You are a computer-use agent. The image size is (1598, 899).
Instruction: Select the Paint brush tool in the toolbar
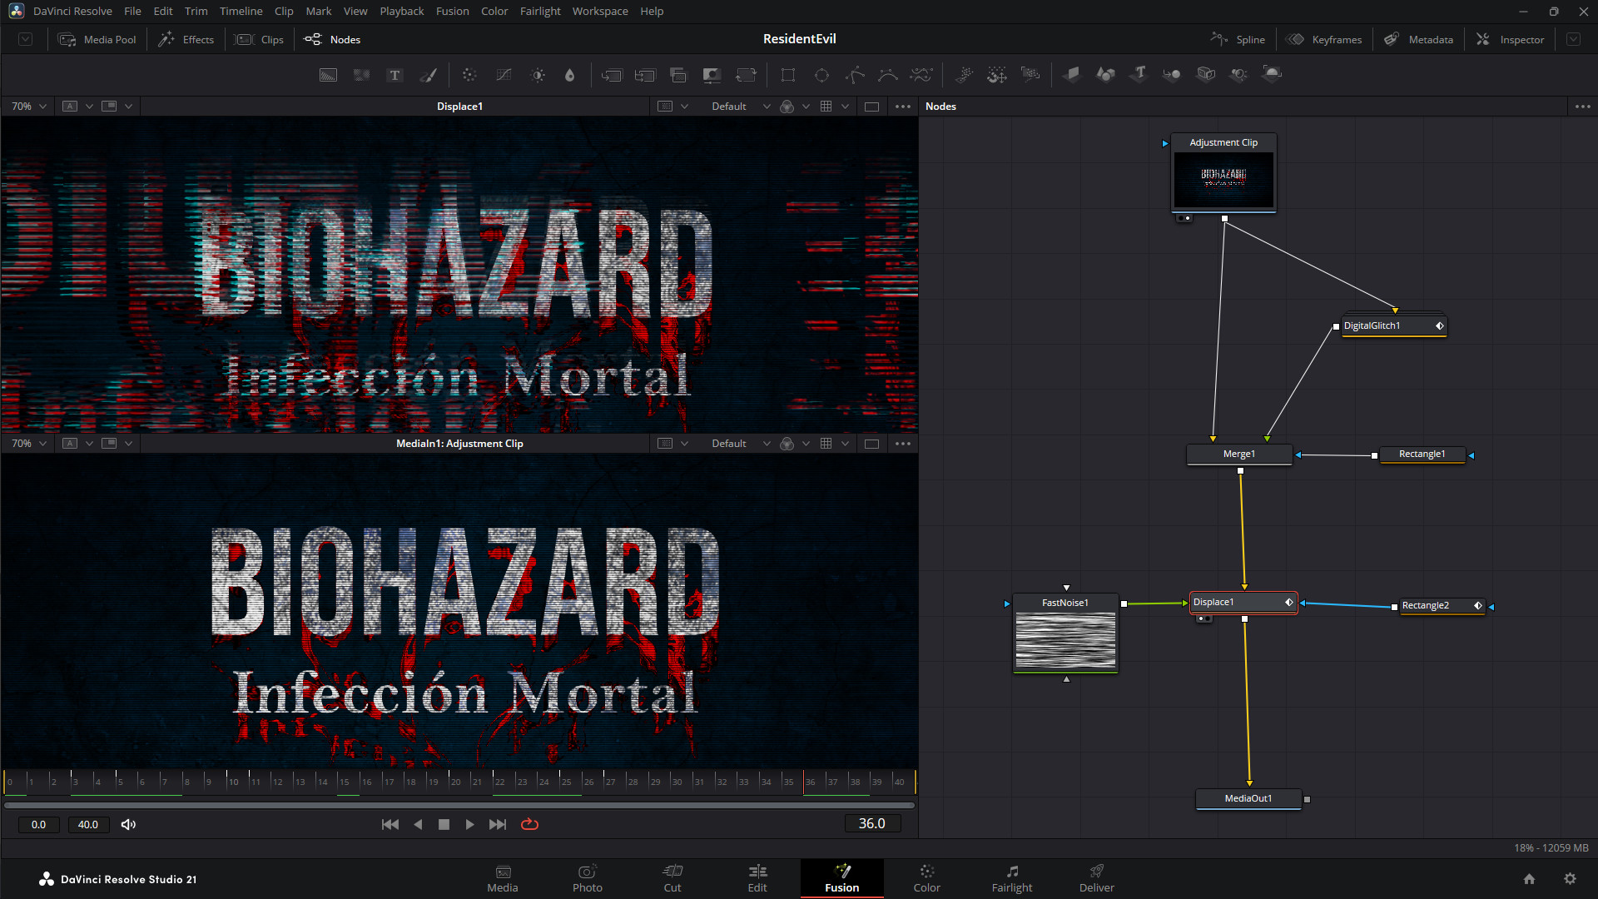pyautogui.click(x=429, y=75)
